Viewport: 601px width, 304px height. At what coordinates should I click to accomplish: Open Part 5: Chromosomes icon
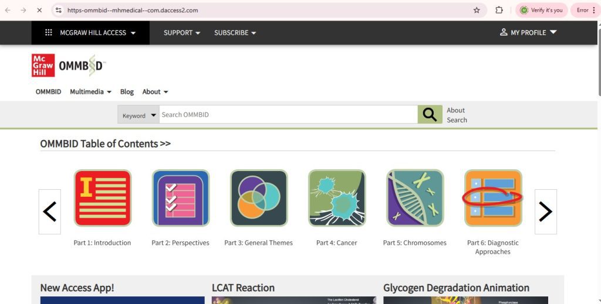click(415, 198)
